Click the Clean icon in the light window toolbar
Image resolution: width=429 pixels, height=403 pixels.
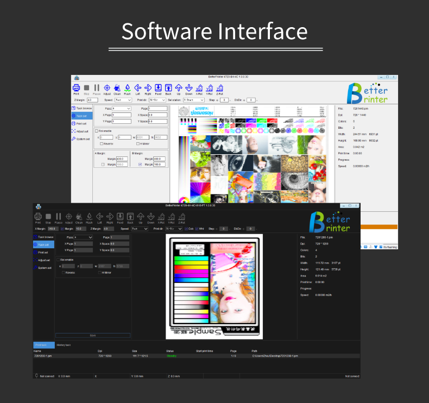point(117,88)
